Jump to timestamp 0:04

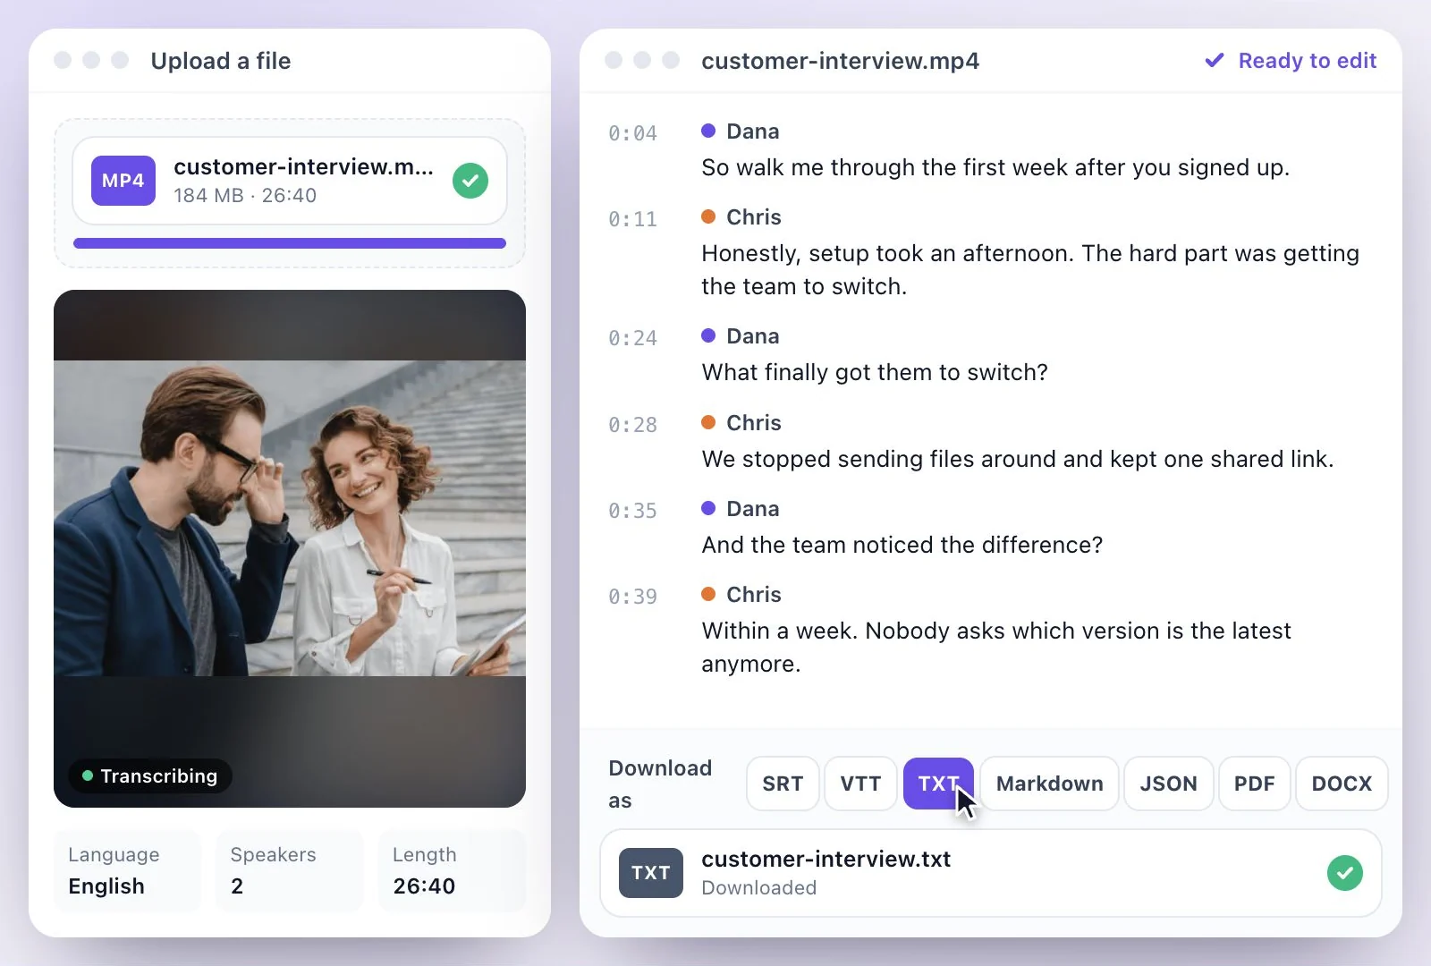(633, 133)
